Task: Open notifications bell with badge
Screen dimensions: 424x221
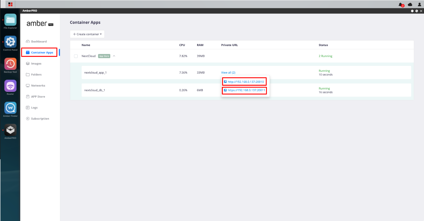Action: point(401,4)
